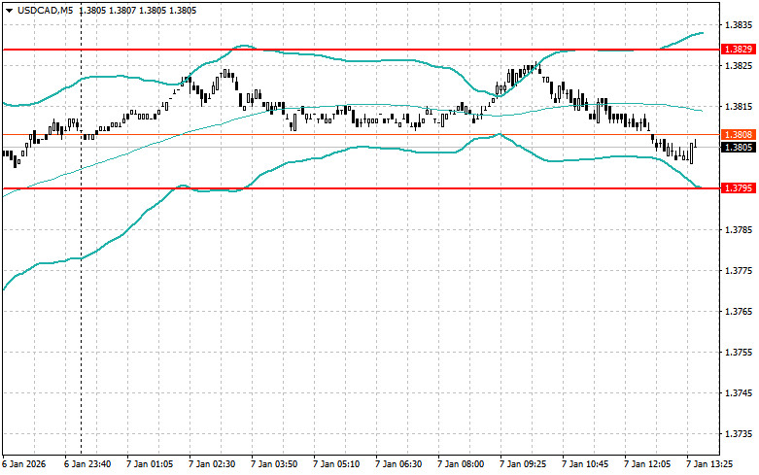Click the 1.3785 price scale label

point(739,229)
